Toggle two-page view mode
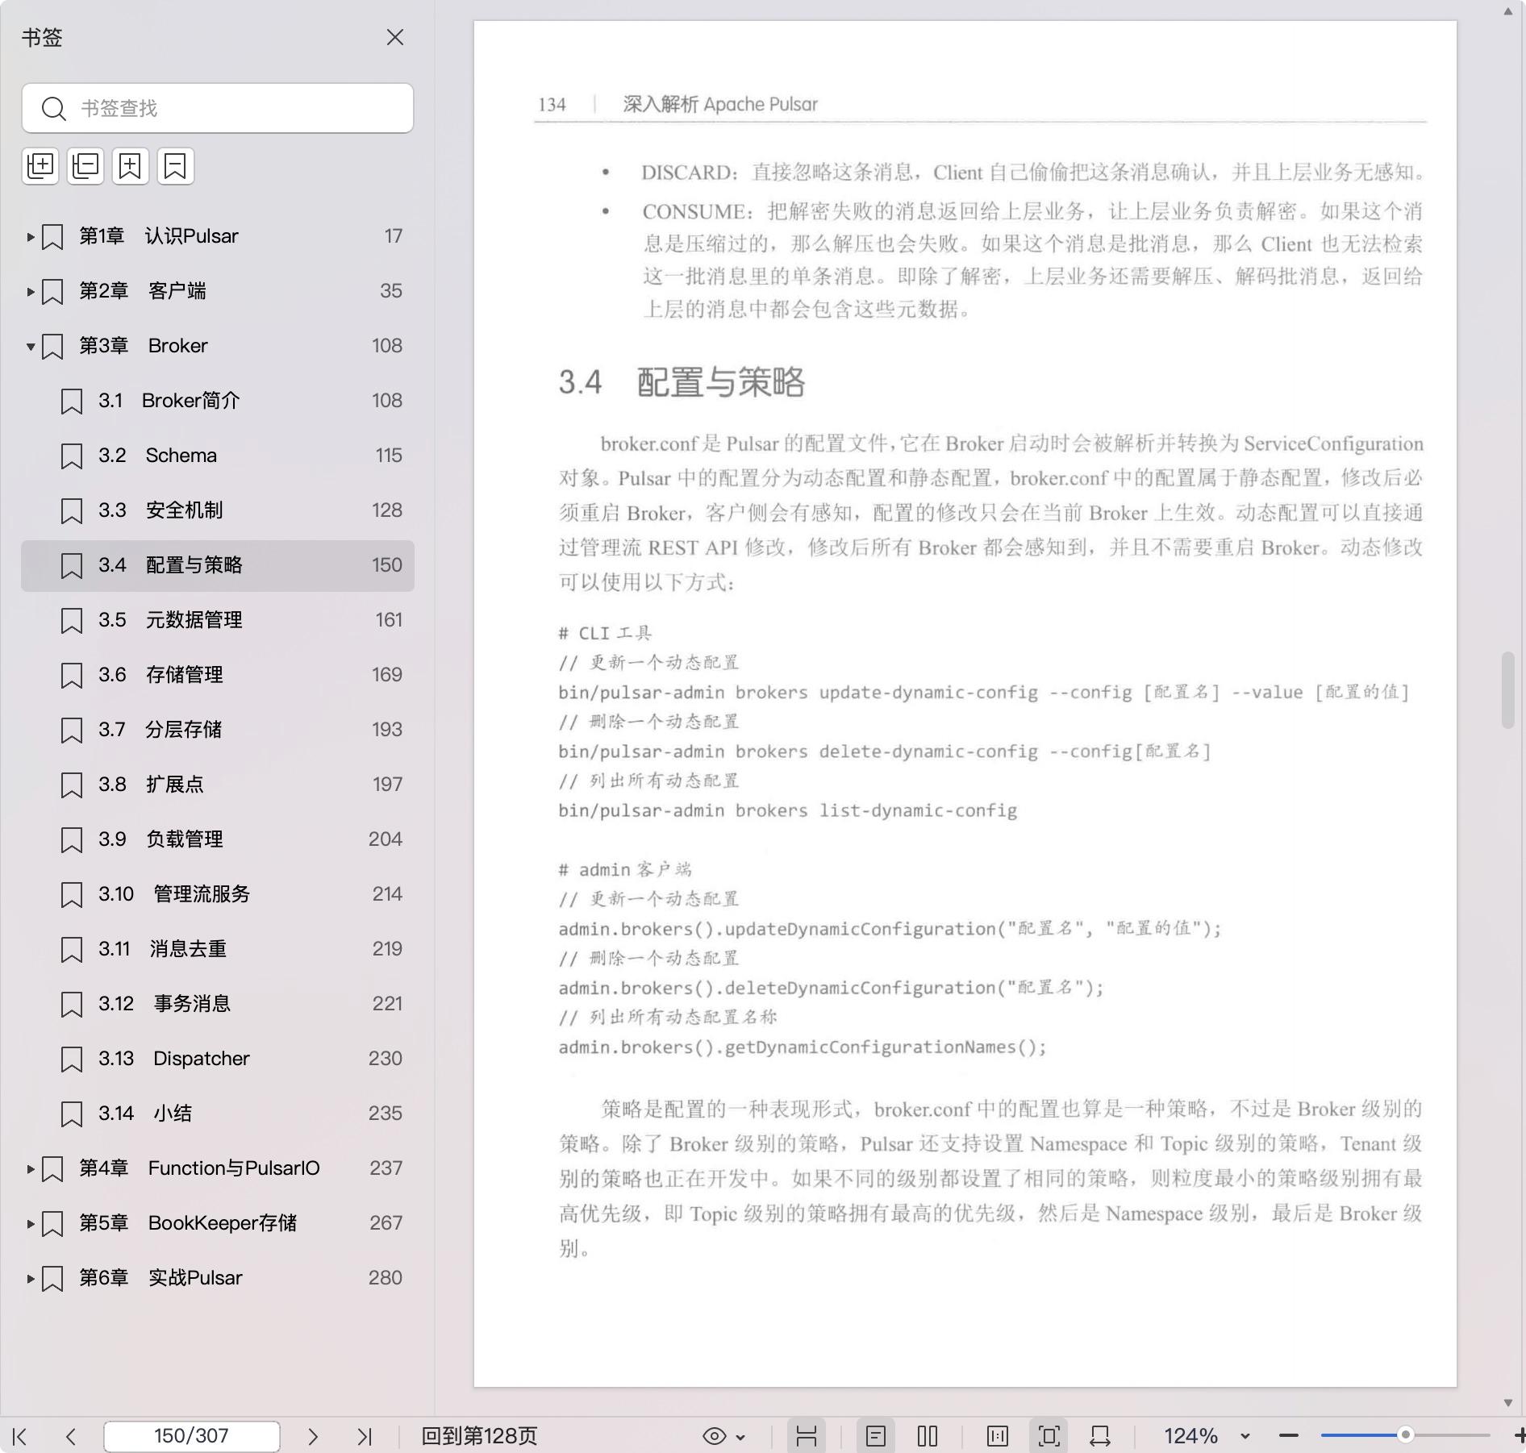This screenshot has height=1453, width=1526. (x=928, y=1436)
